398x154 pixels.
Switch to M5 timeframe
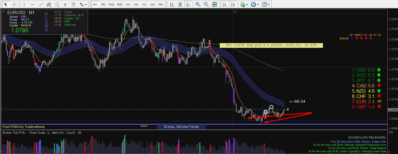[x=103, y=4]
